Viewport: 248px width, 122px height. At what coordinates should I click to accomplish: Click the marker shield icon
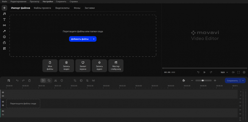click(x=62, y=81)
